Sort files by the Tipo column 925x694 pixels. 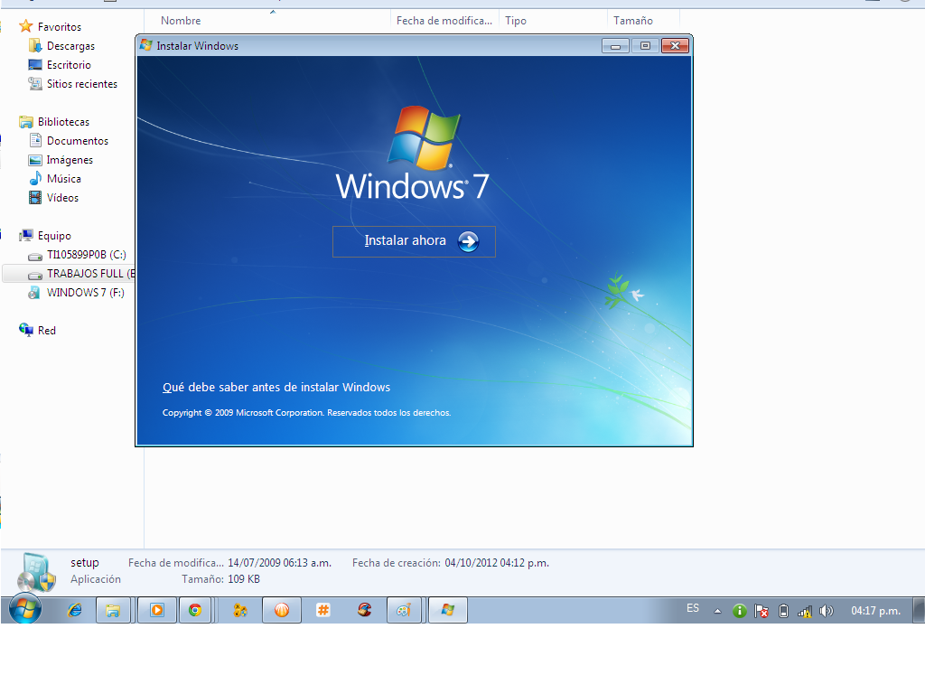click(516, 21)
